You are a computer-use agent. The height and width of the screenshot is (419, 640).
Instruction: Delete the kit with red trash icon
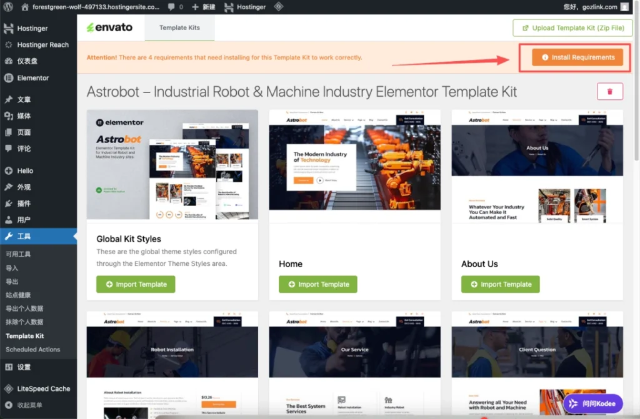[610, 91]
